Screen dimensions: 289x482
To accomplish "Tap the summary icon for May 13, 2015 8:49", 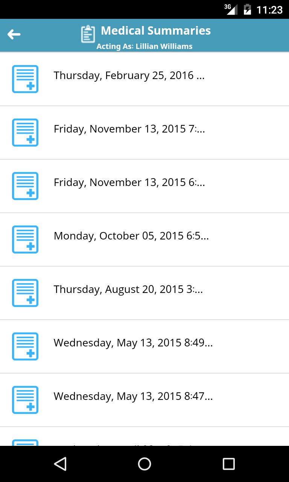I will click(x=25, y=346).
